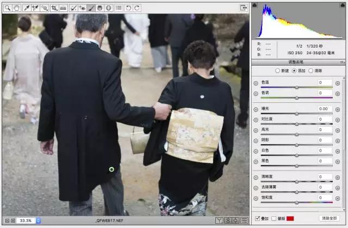Rotate image clockwise
The width and height of the screenshot is (348, 228).
(x=137, y=8)
